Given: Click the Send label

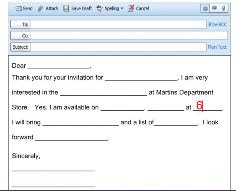Looking at the screenshot, I should point(28,9).
